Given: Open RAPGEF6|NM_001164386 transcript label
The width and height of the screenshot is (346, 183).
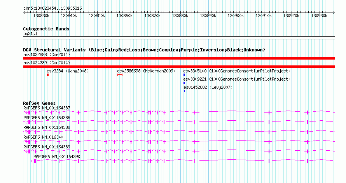Looking at the screenshot, I should point(47,118).
